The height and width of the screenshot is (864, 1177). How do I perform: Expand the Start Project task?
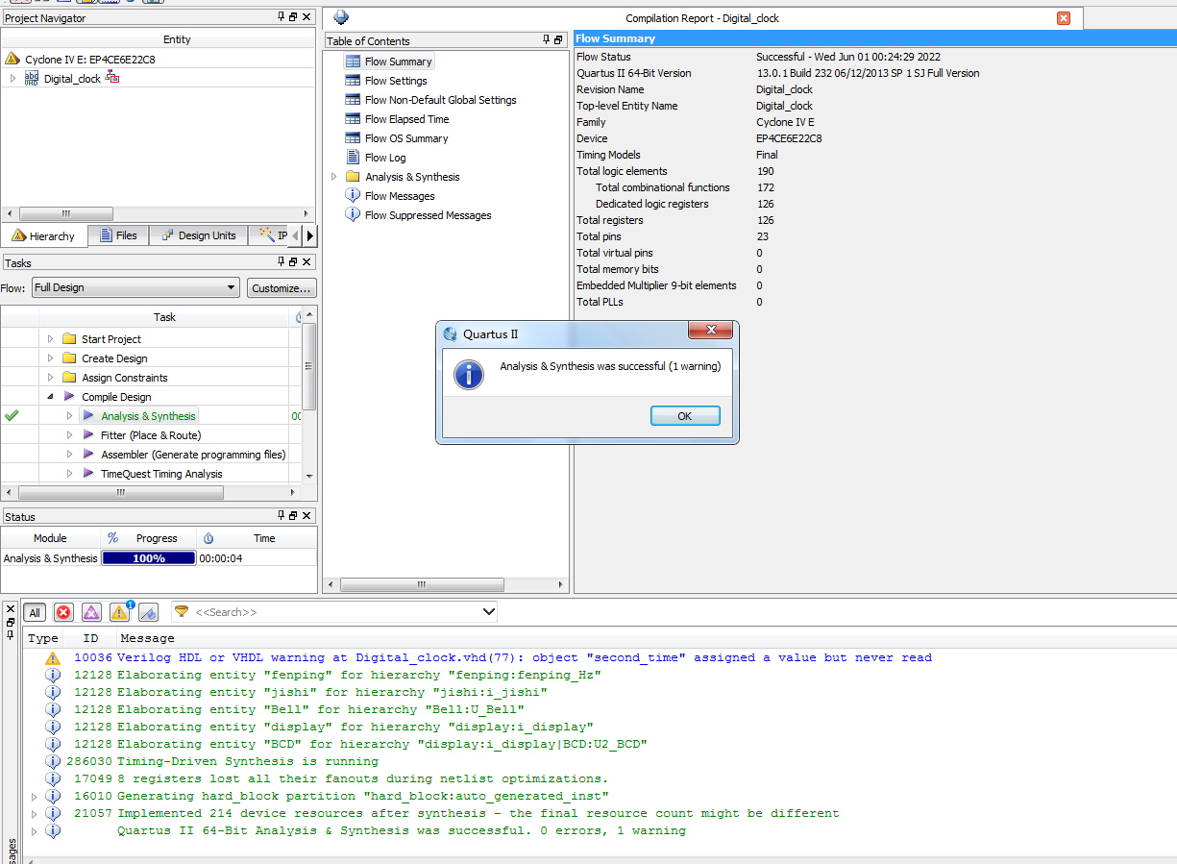coord(51,339)
